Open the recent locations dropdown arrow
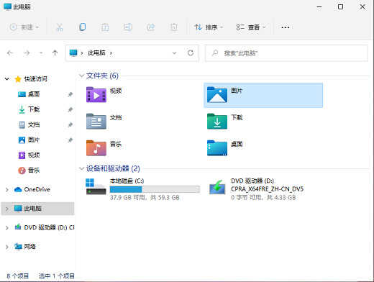The image size is (374, 282). (41, 53)
